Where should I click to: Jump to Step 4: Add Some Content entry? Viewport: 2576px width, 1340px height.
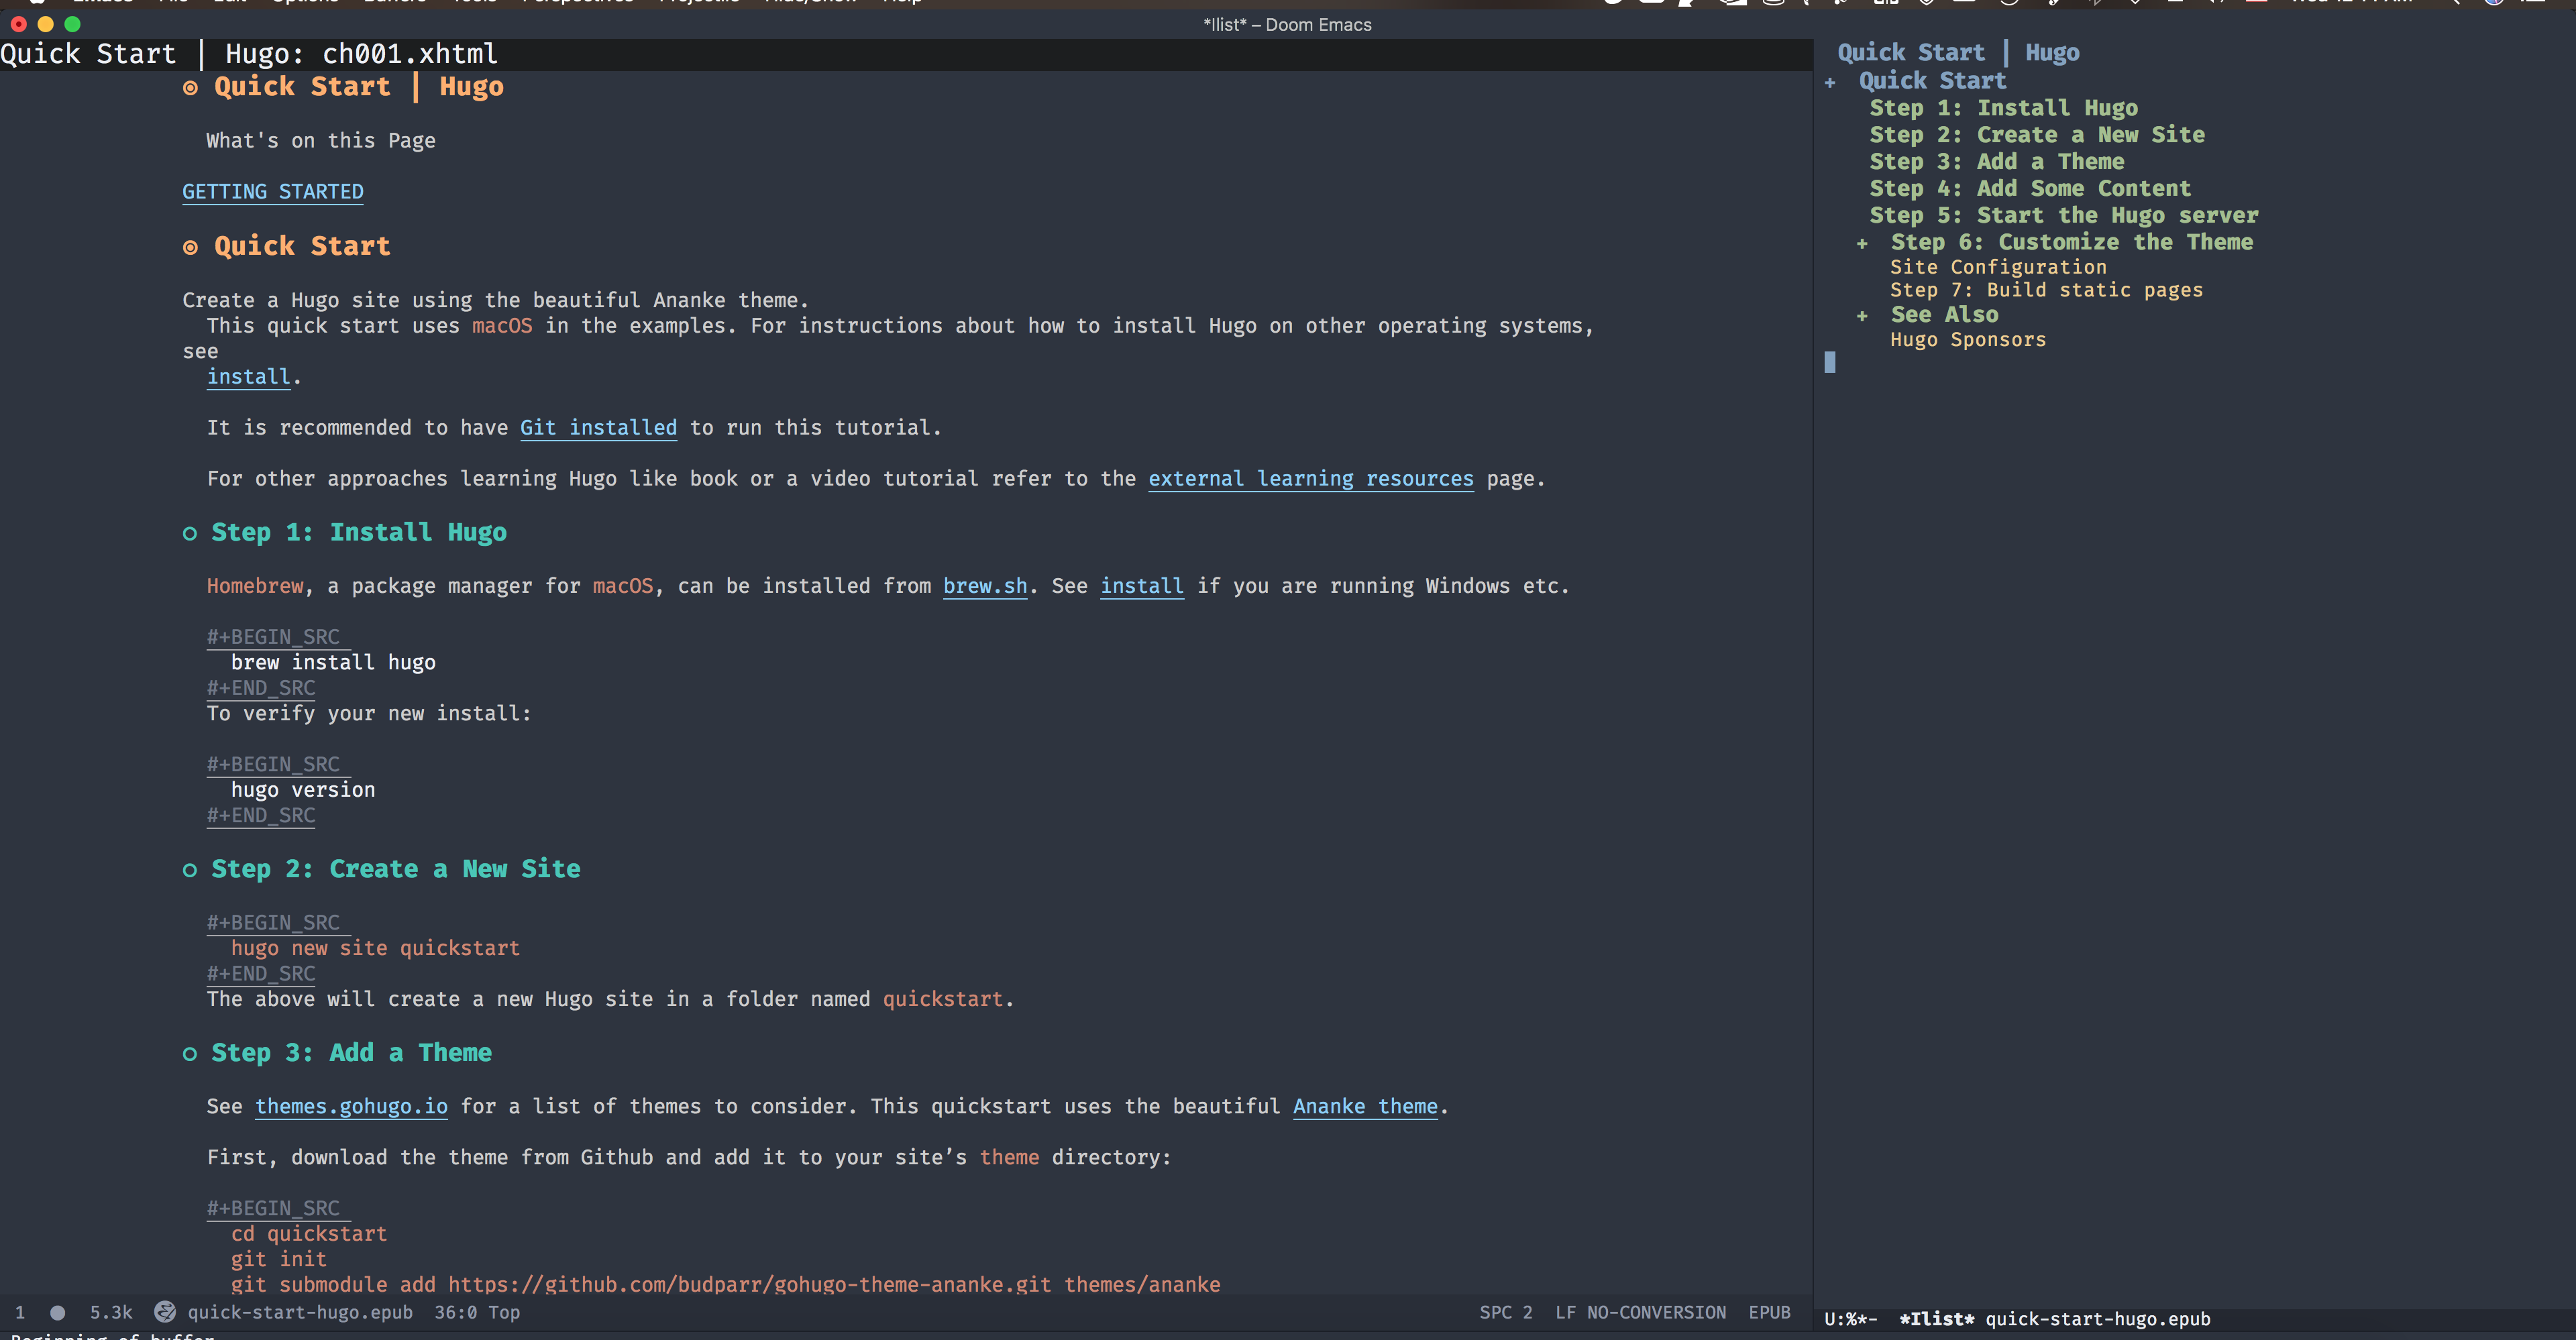click(2030, 188)
